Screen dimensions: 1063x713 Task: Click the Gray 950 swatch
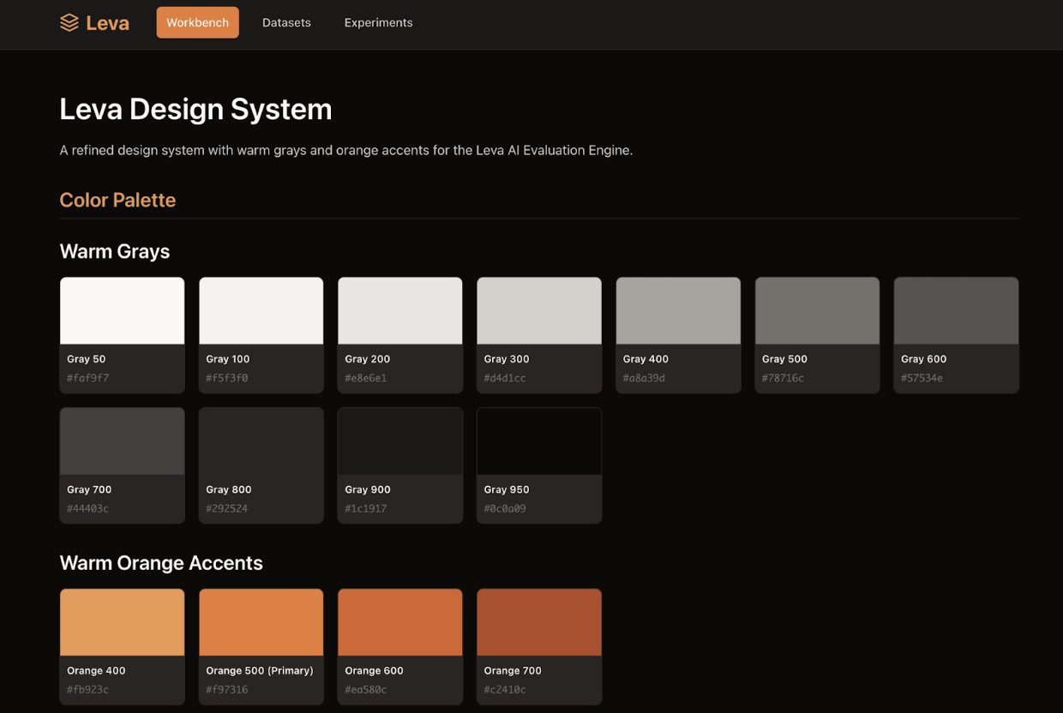pyautogui.click(x=538, y=441)
